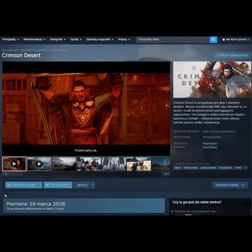Viewport: 252px width, 252px height.
Task: Click the 'Czy ta gra jest dla ciebie istotna?' heading
Action: tap(197, 202)
